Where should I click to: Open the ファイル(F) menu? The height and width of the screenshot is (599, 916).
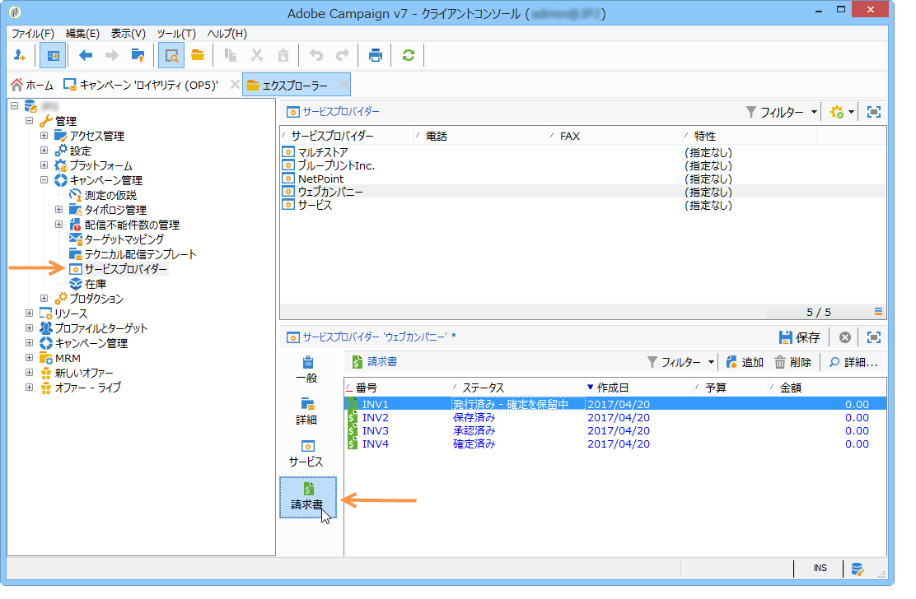click(33, 33)
